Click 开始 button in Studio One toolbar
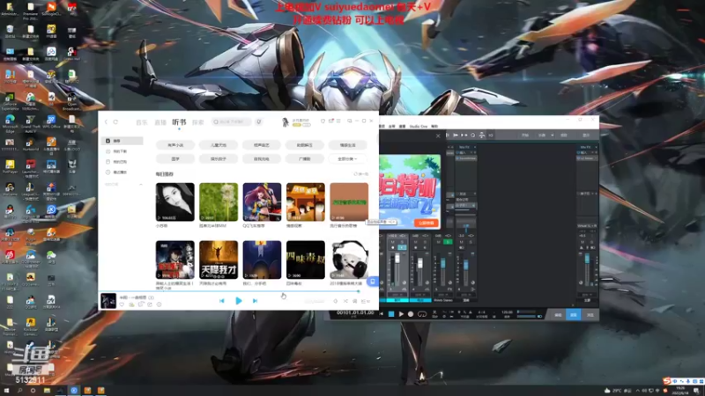The height and width of the screenshot is (396, 705). [x=524, y=136]
